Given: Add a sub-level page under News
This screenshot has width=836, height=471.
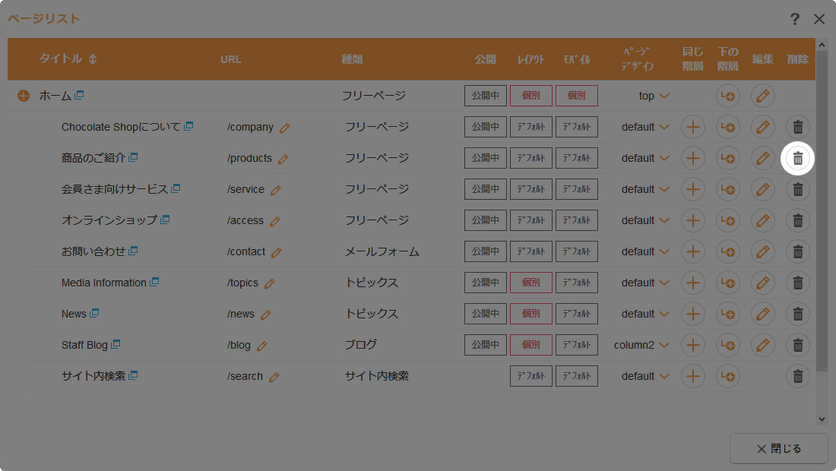Looking at the screenshot, I should click(x=727, y=314).
